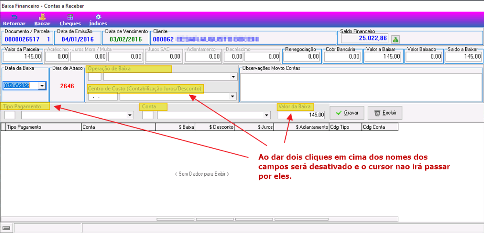Click the Gravar button
Viewport: 484px width, 233px height.
[x=347, y=113]
